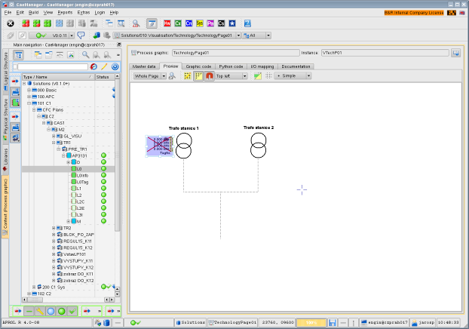Image resolution: width=469 pixels, height=329 pixels.
Task: Collapse the AP3131 tree node
Action: pyautogui.click(x=63, y=155)
